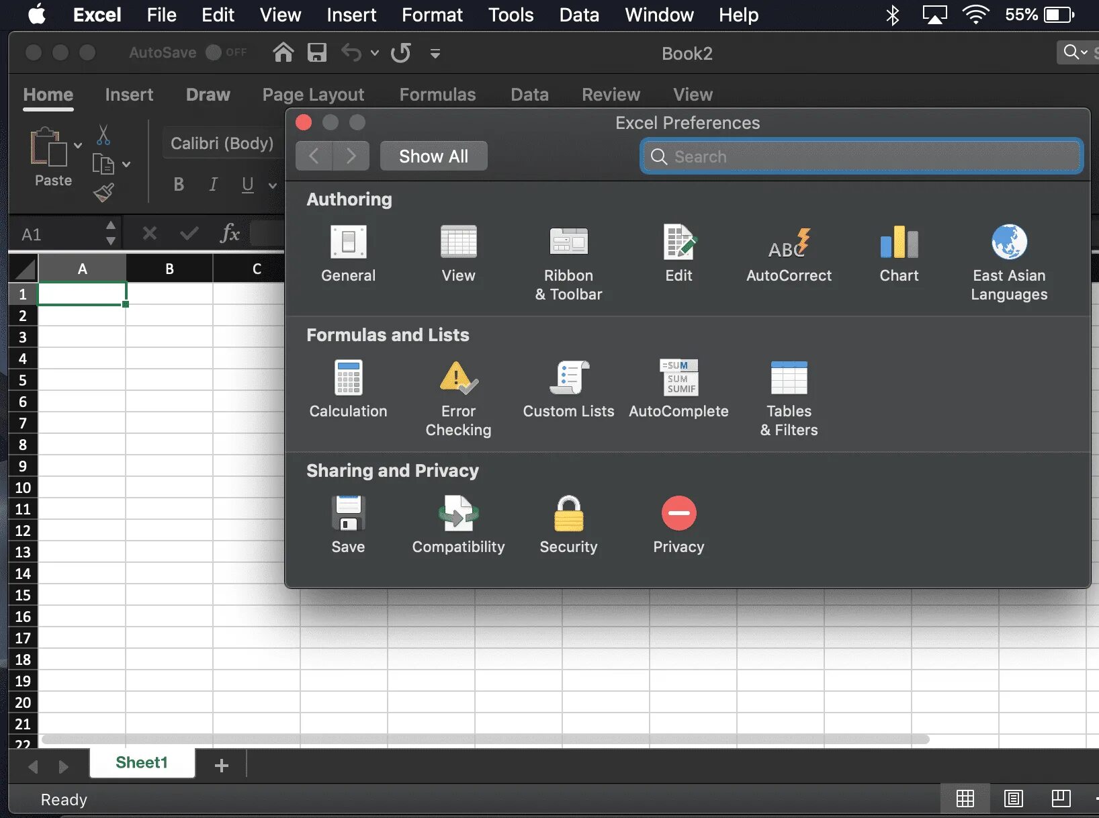Image resolution: width=1099 pixels, height=818 pixels.
Task: Go back in Preferences navigation
Action: tap(314, 156)
